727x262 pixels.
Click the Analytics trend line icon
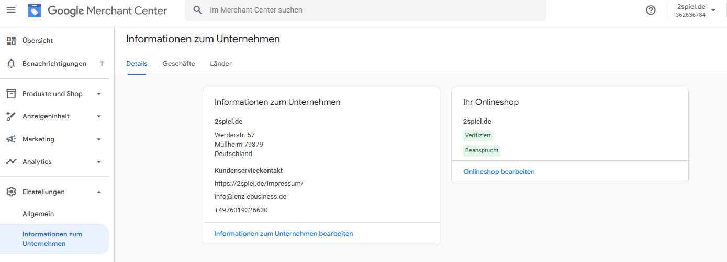(11, 162)
